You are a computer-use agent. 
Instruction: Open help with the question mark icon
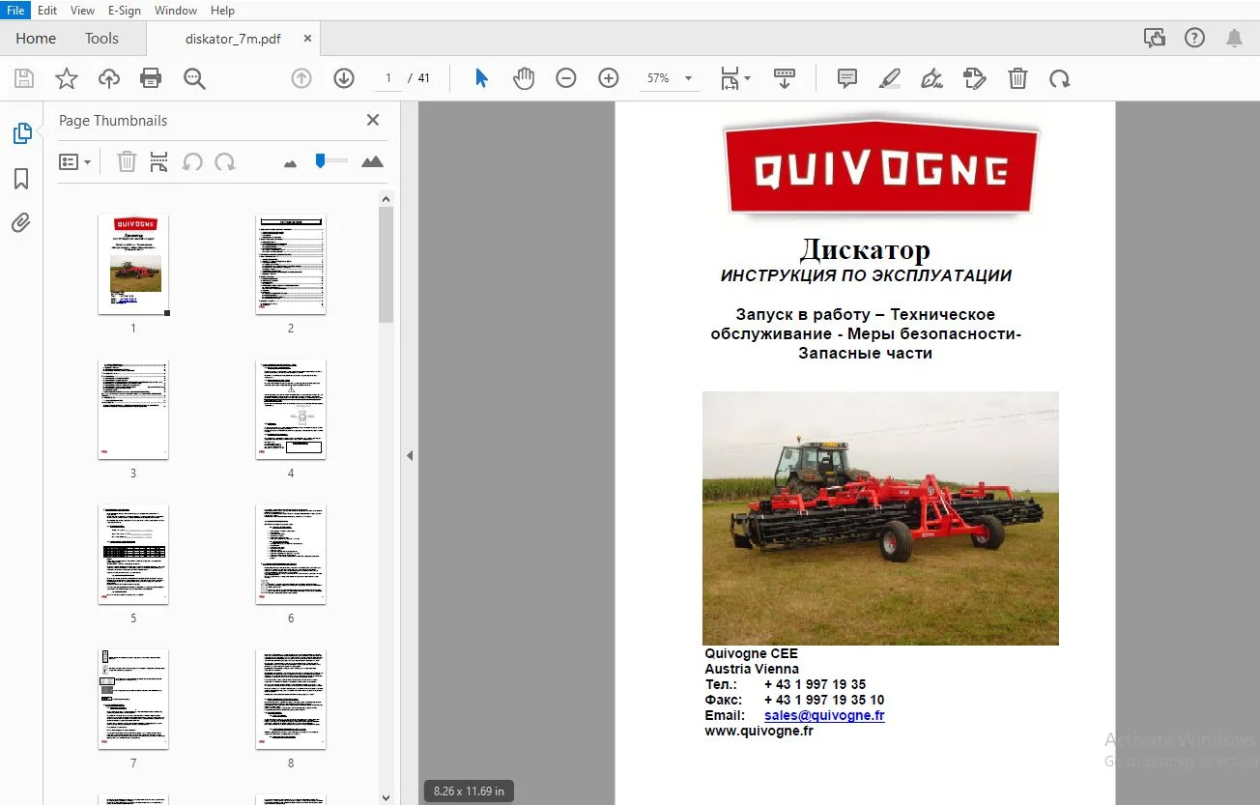pyautogui.click(x=1195, y=38)
